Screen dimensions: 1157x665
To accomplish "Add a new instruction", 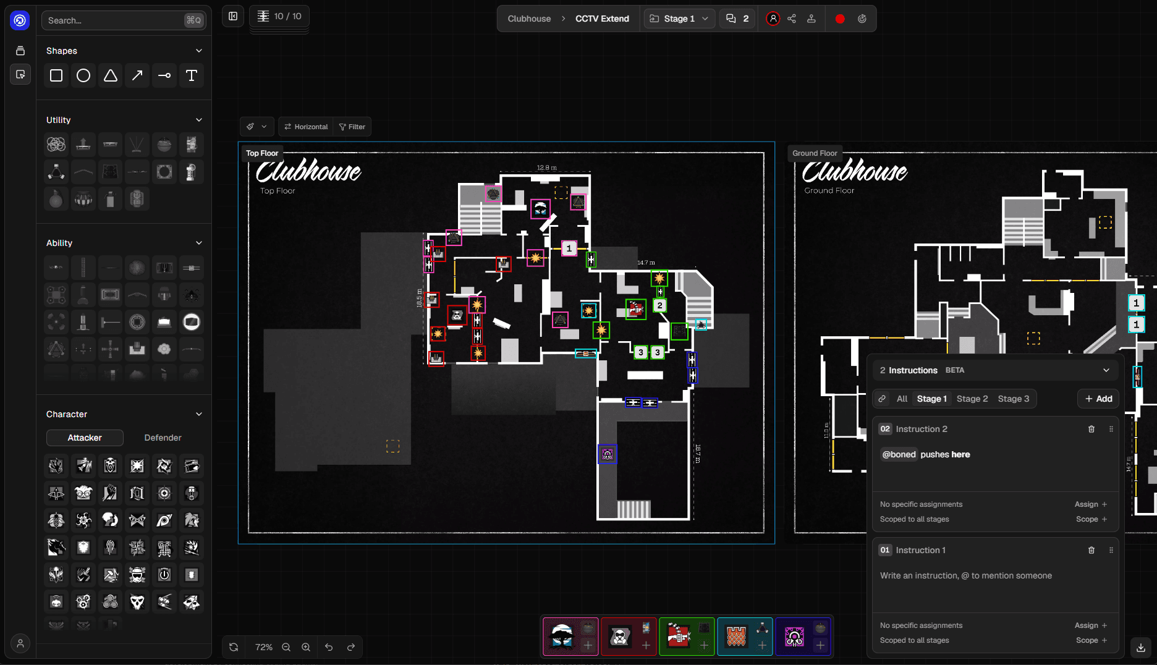I will pos(1098,399).
